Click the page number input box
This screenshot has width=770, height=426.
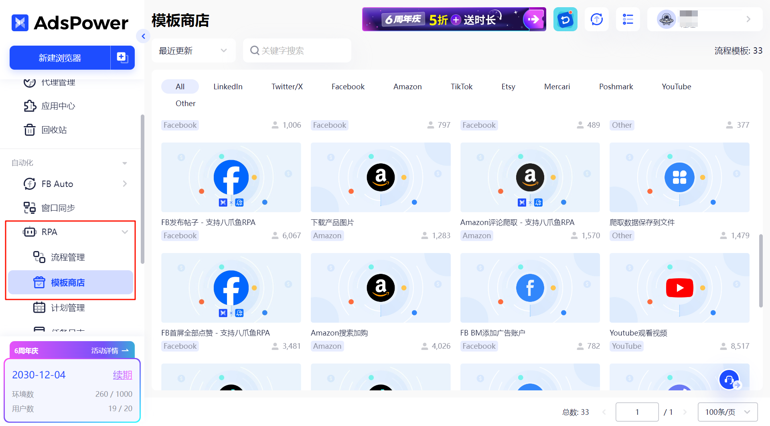[x=637, y=412]
